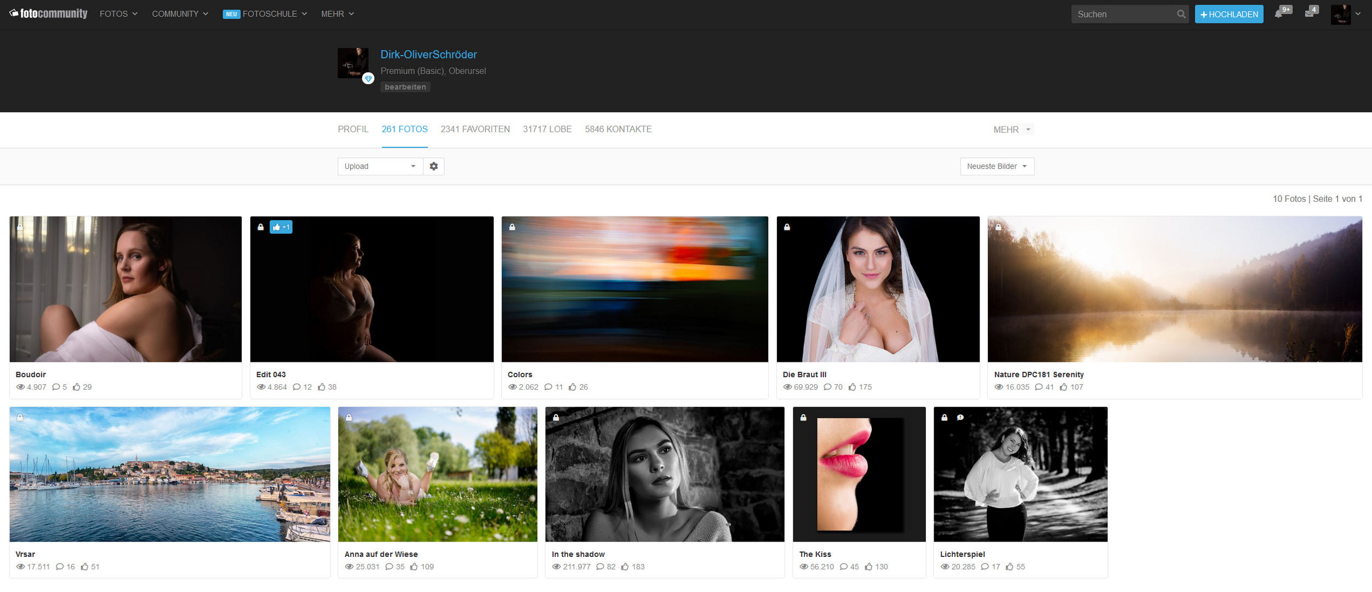The image size is (1372, 592).
Task: Open the Neueste Bilder sort dropdown
Action: [997, 166]
